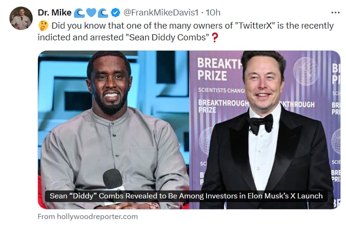Click the thinking face emoji in the tweet
Image resolution: width=346 pixels, height=227 pixels.
point(44,25)
